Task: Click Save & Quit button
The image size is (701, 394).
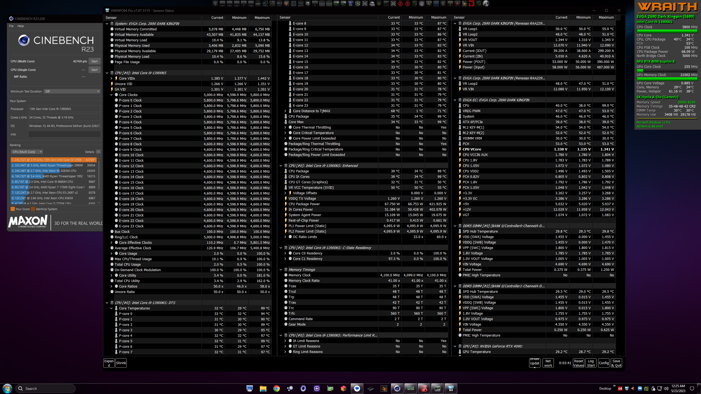Action: [616, 363]
